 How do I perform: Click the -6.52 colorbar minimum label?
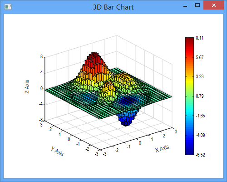[200, 155]
